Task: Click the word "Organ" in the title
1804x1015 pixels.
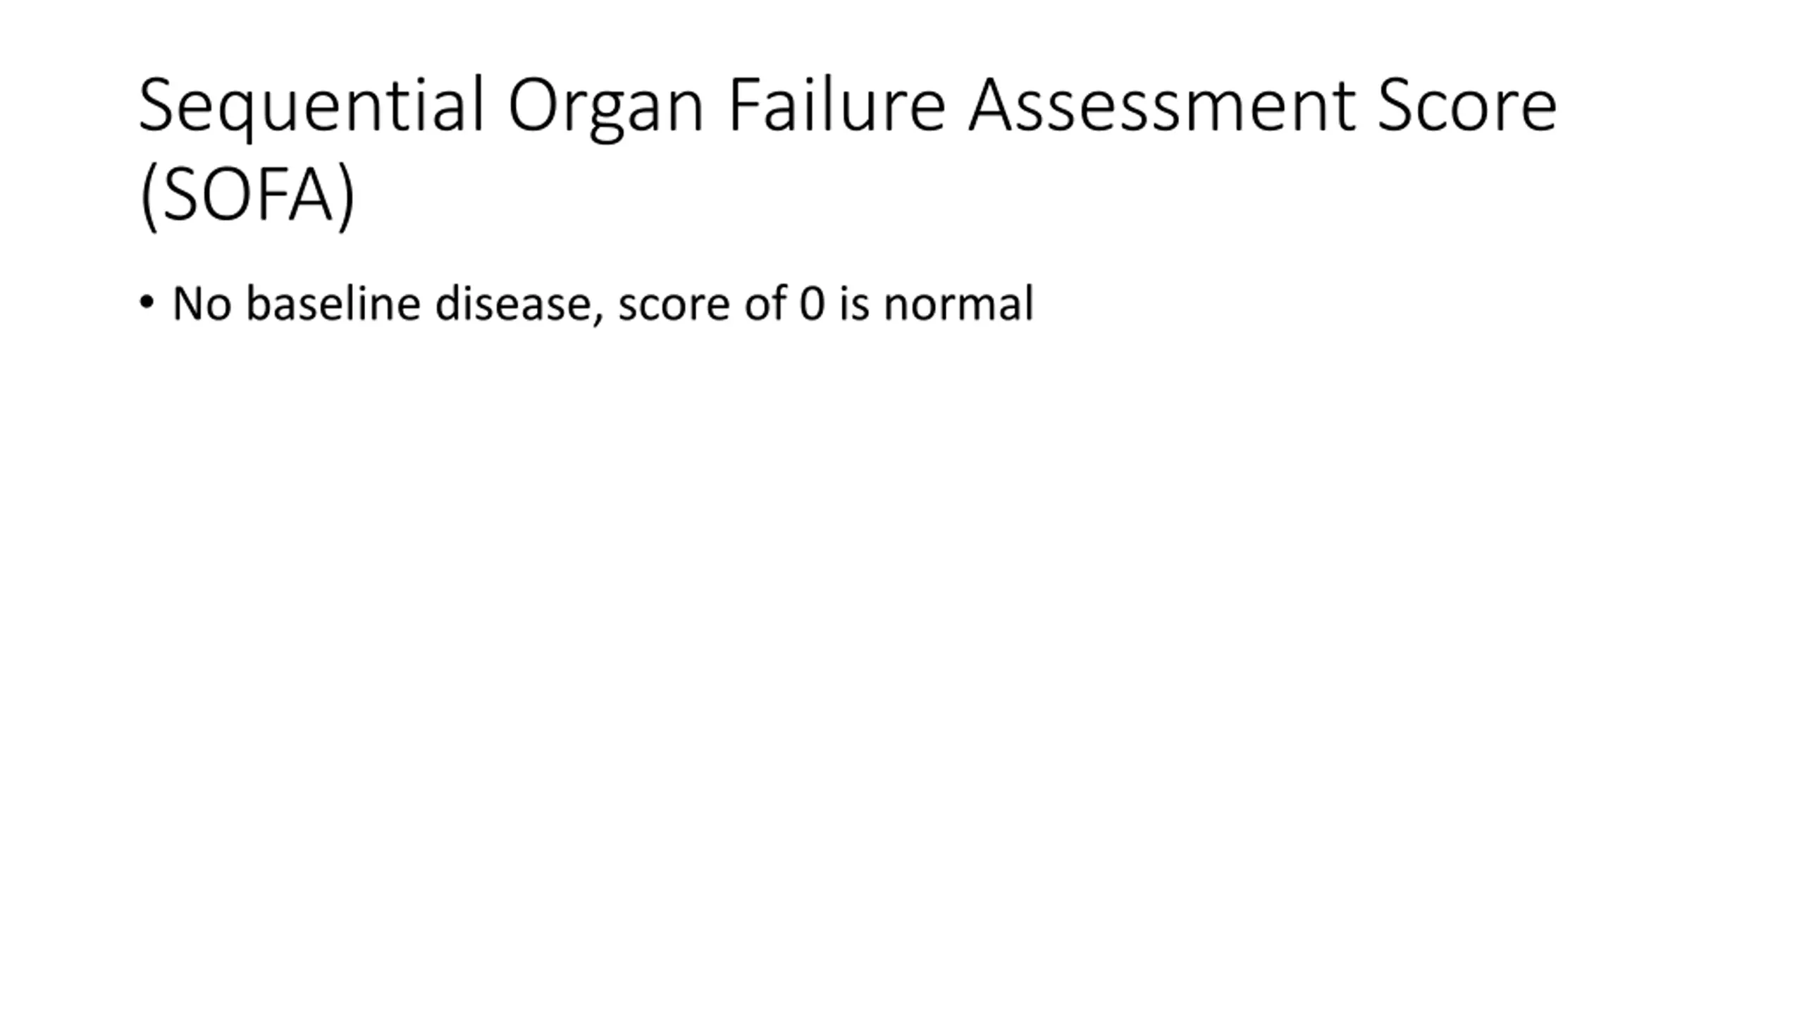Action: coord(605,106)
